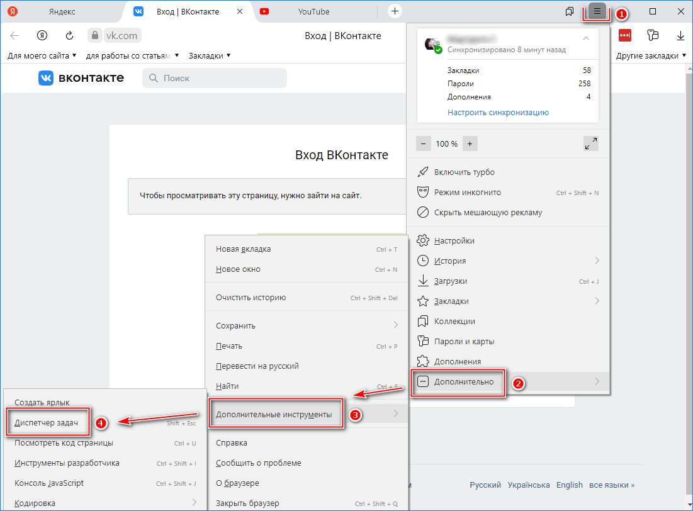Choose Перевести на русский
Image resolution: width=693 pixels, height=511 pixels.
point(307,366)
